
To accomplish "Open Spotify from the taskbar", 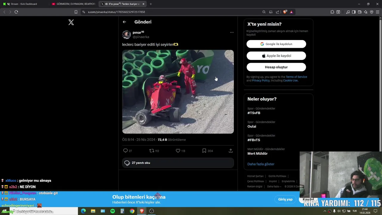I will [113, 211].
